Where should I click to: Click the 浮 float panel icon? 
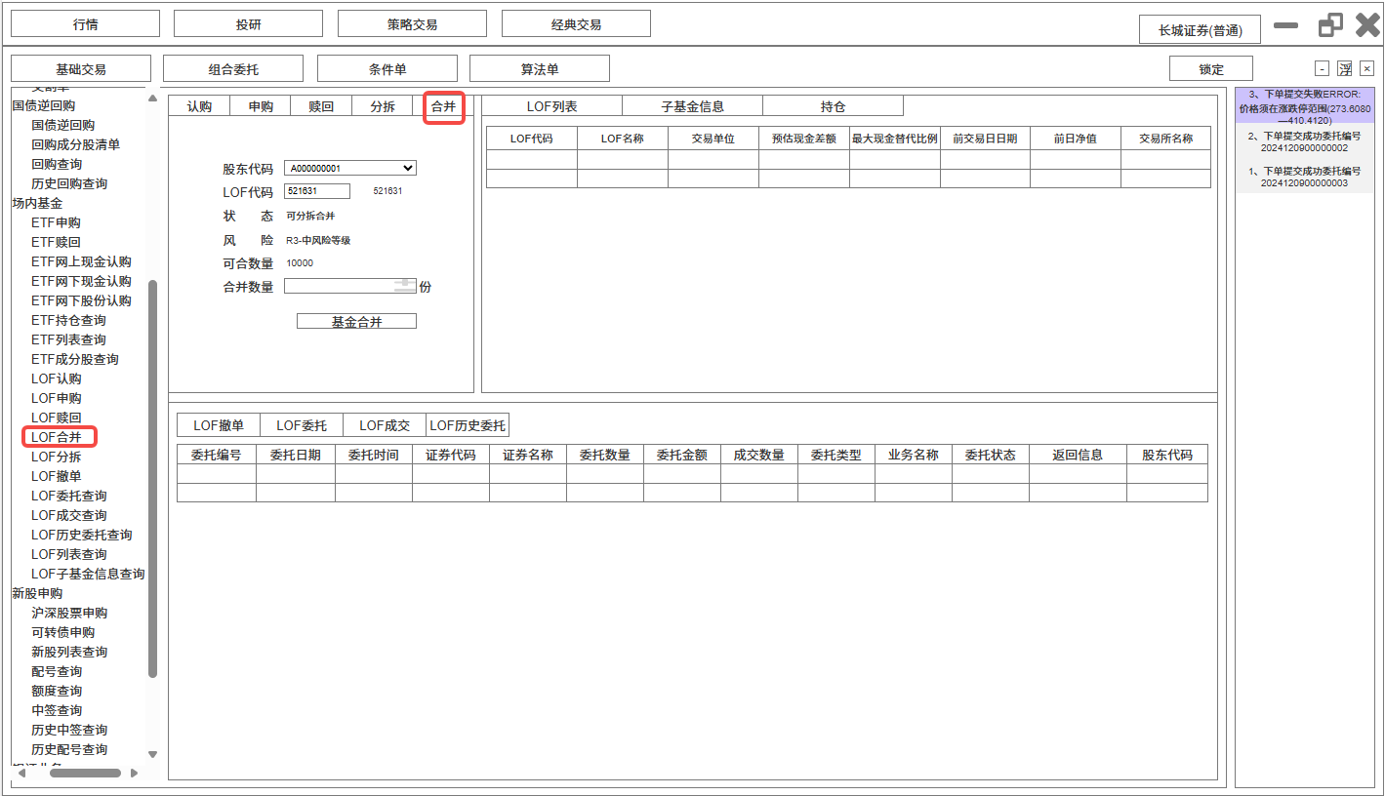[1344, 68]
